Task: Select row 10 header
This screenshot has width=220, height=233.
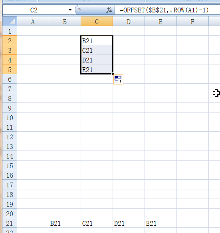Action: (x=10, y=117)
